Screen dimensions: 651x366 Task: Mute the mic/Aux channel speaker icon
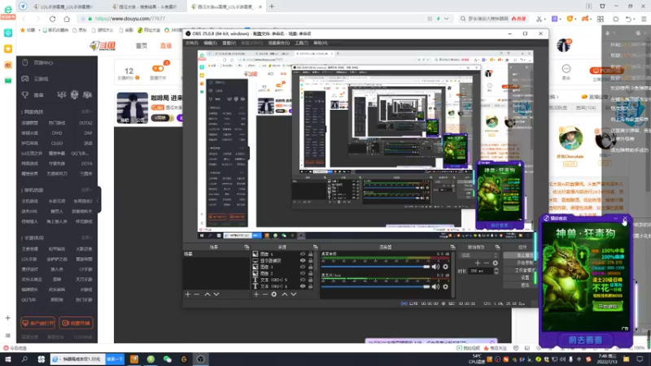[435, 287]
